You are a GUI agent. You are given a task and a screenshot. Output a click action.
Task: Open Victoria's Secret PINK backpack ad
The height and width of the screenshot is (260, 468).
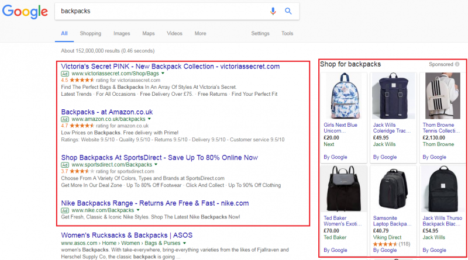point(170,67)
